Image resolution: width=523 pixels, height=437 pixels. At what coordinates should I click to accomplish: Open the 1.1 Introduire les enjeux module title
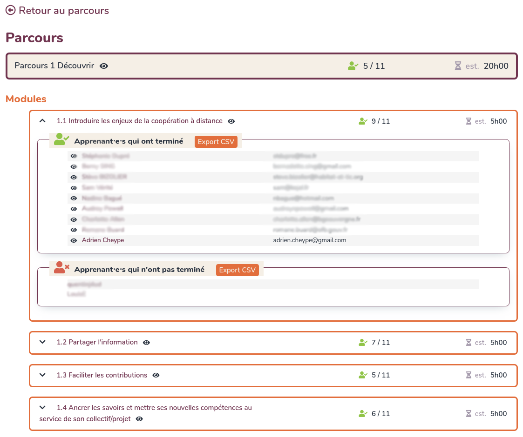pyautogui.click(x=139, y=121)
